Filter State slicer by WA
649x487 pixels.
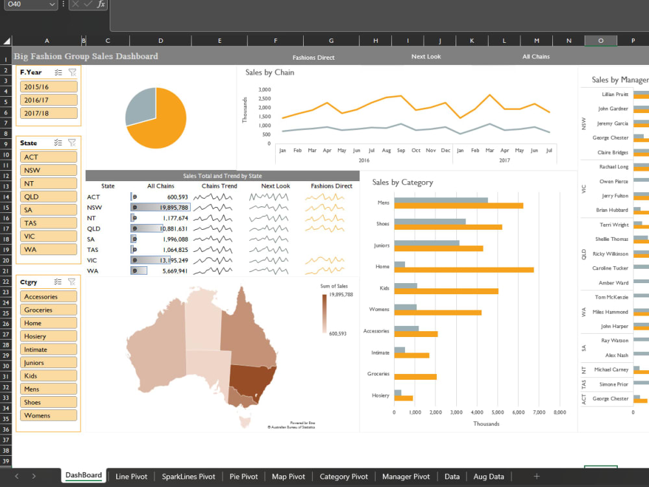[49, 249]
